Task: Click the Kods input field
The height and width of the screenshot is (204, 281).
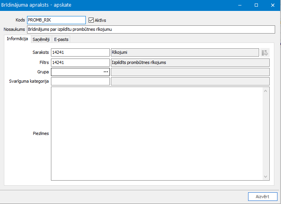Action: tap(56, 20)
